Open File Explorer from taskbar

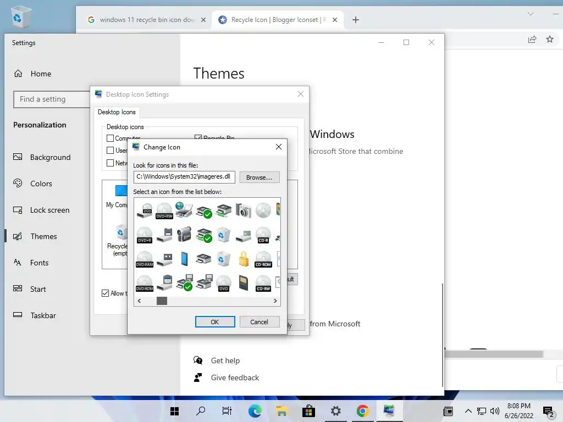282,411
